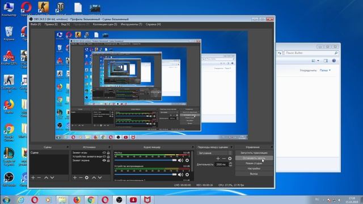This screenshot has width=363, height=204.
Task: Add a new scene with plus icon
Action: (33, 177)
